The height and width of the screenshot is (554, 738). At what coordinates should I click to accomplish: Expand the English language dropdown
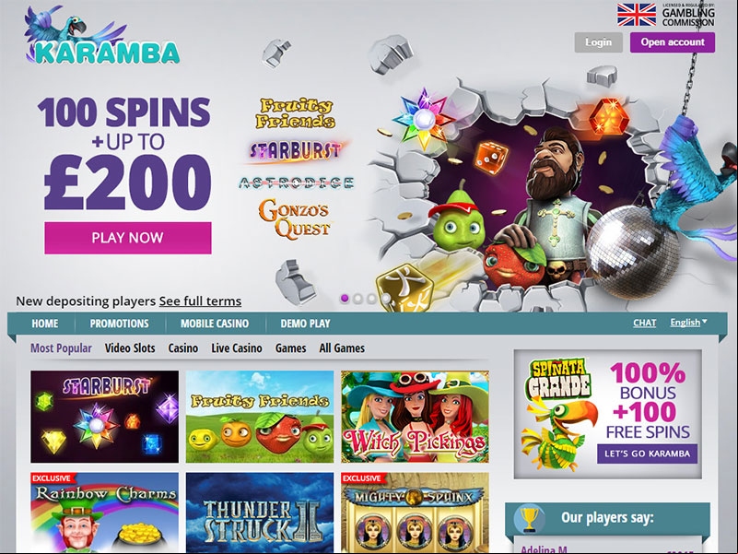coord(688,323)
